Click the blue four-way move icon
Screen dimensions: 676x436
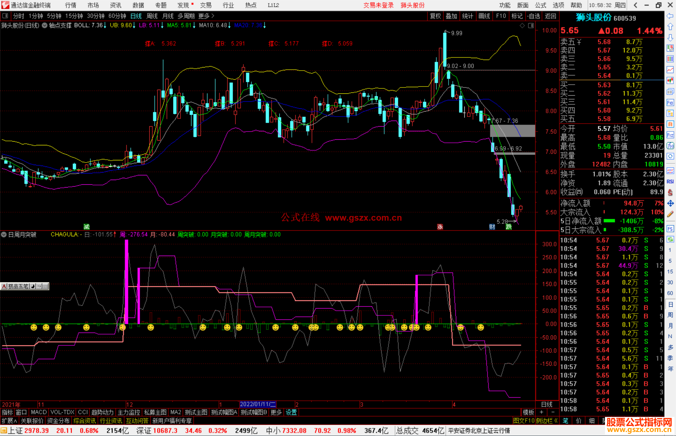(x=670, y=203)
